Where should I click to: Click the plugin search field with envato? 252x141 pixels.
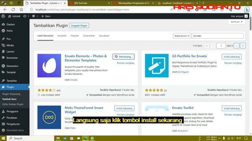click(x=218, y=36)
